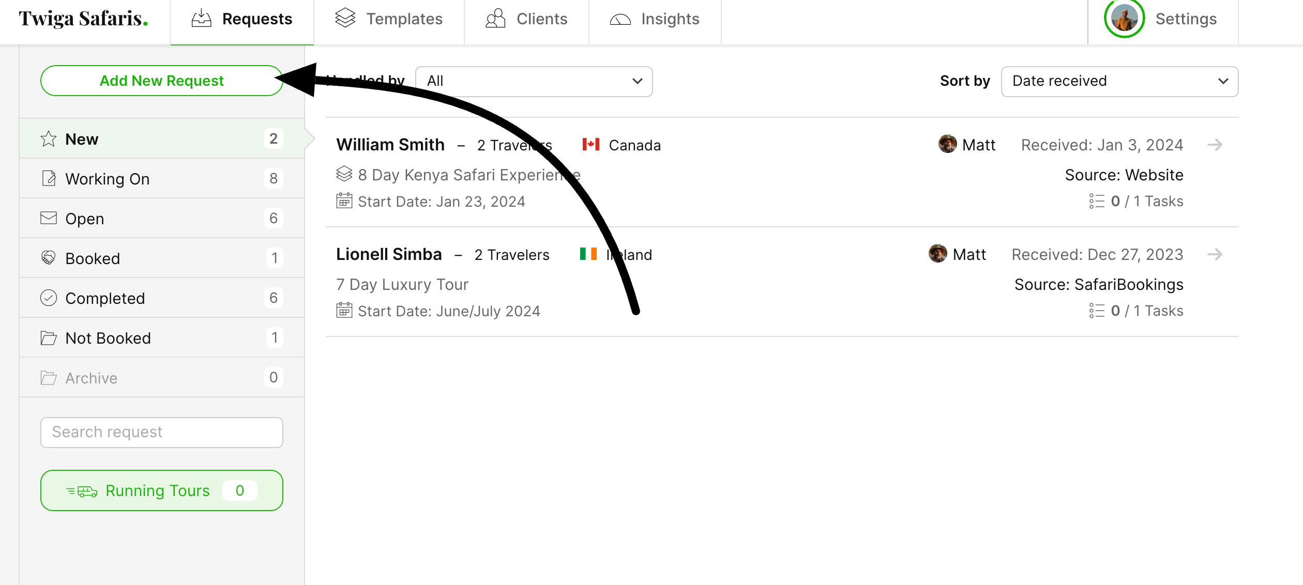Screen dimensions: 1303x585
Task: Click the handshake icon beside Booked
Action: click(x=49, y=258)
